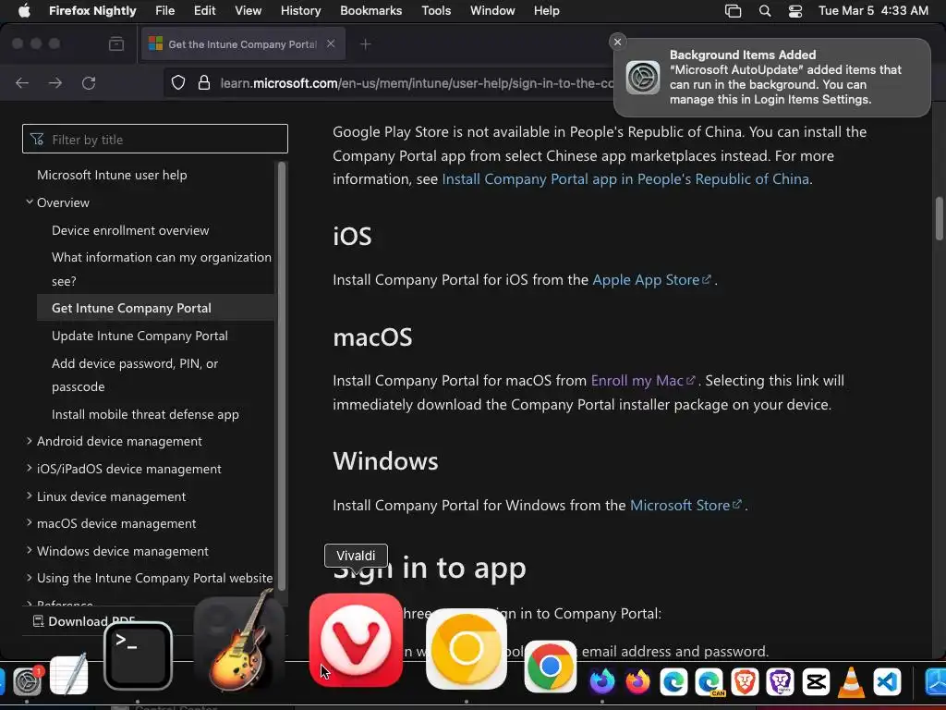
Task: Launch GarageBand from the Dock
Action: (240, 643)
